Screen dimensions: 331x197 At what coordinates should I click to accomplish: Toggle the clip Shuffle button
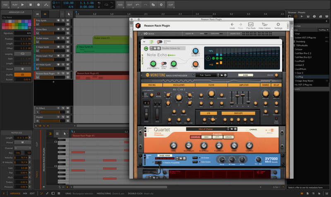click(x=23, y=75)
